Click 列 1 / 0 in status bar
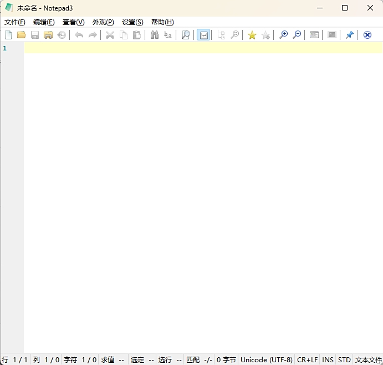 point(46,359)
